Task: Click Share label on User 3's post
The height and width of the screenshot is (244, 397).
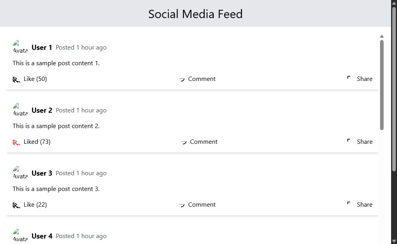Action: (x=365, y=205)
